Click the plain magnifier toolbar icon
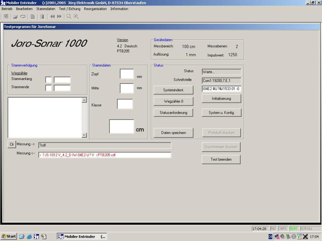This screenshot has height=241, width=322. point(69,17)
